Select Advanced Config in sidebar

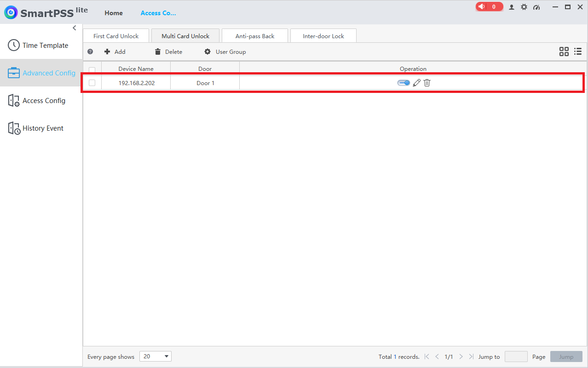coord(41,73)
